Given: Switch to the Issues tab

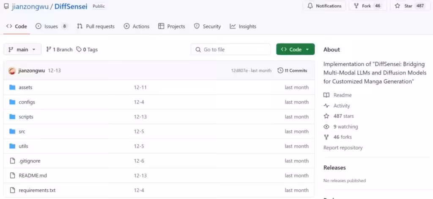Looking at the screenshot, I should coord(51,26).
